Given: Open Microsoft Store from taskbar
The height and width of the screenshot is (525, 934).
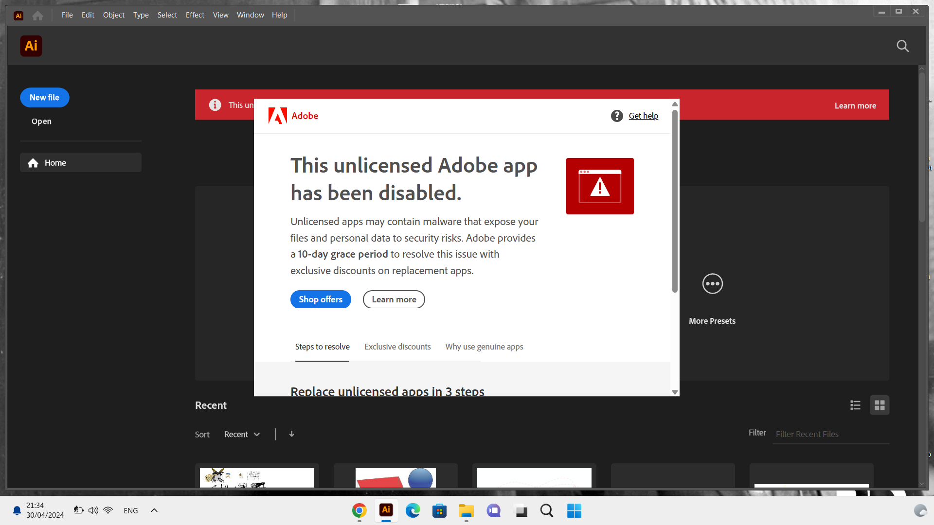Looking at the screenshot, I should tap(440, 510).
